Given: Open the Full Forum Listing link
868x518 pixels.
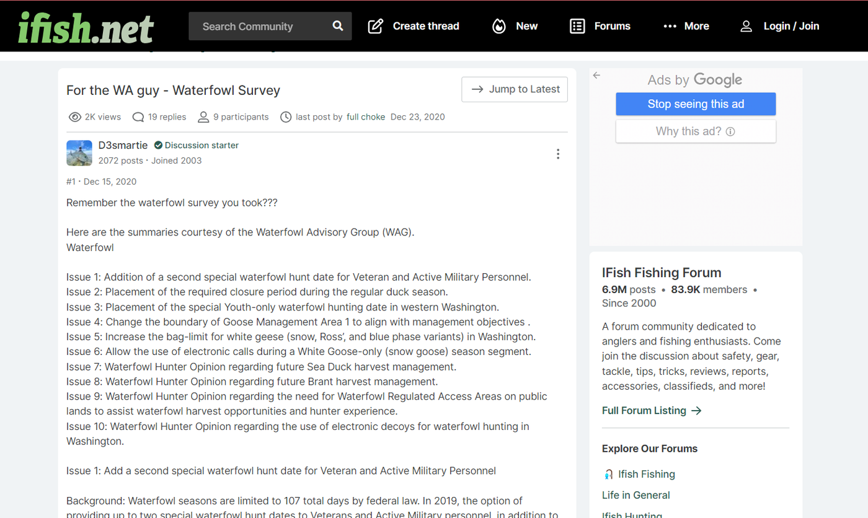Looking at the screenshot, I should click(652, 411).
